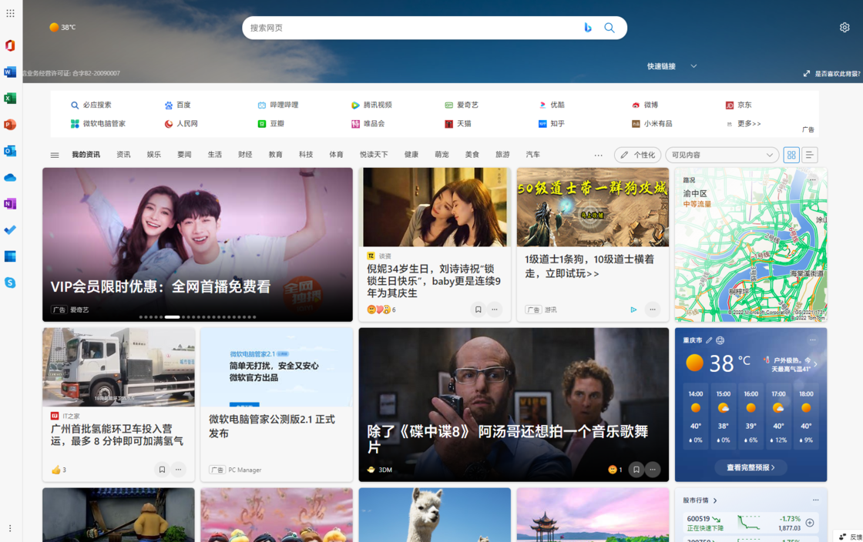Launch Excel from the sidebar
Screen dimensions: 863x542
(10, 99)
